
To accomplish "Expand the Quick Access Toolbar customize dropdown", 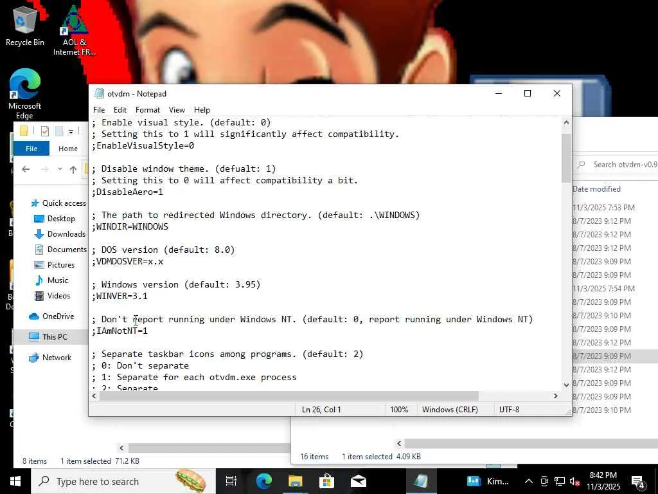I will 71,131.
